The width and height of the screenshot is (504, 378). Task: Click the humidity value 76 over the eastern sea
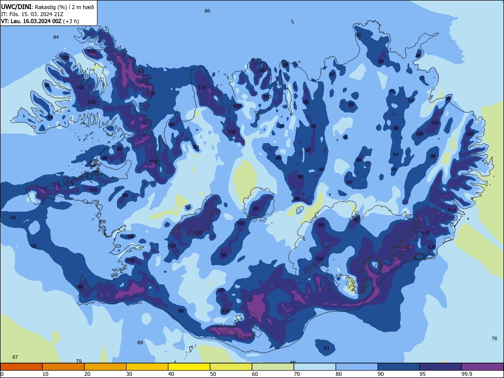pyautogui.click(x=494, y=339)
